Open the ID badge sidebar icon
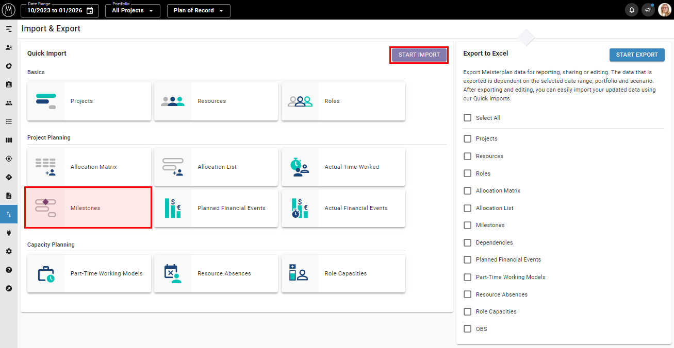 [x=9, y=84]
